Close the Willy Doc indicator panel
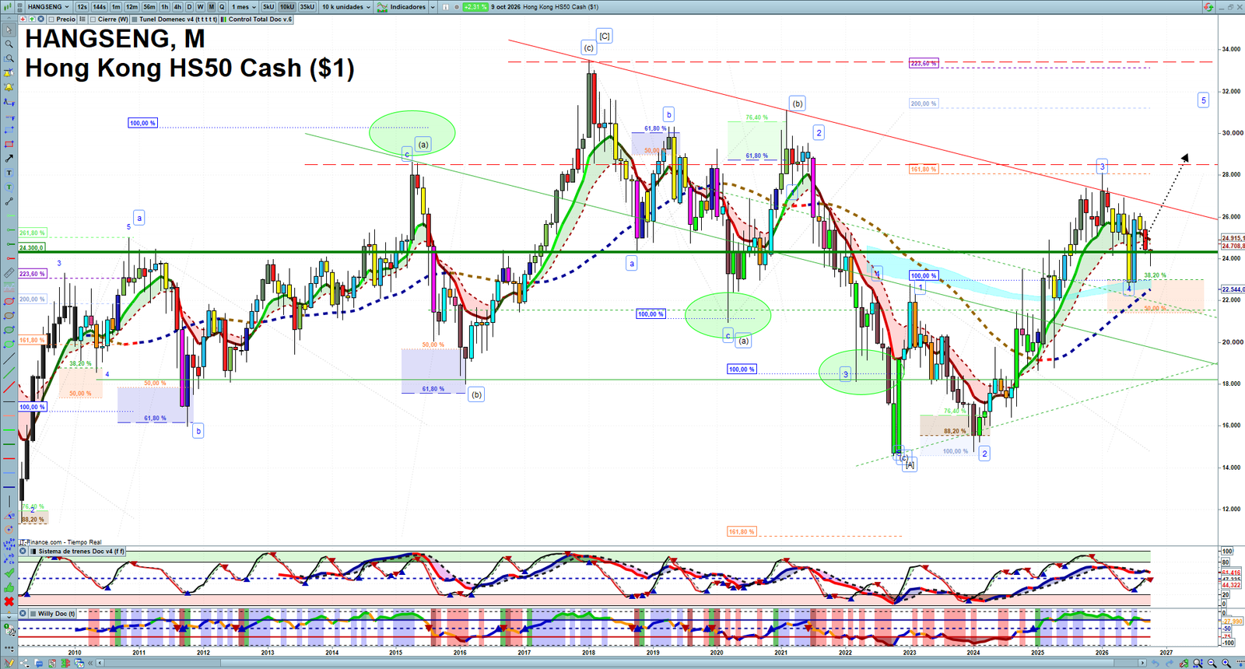 coord(23,614)
